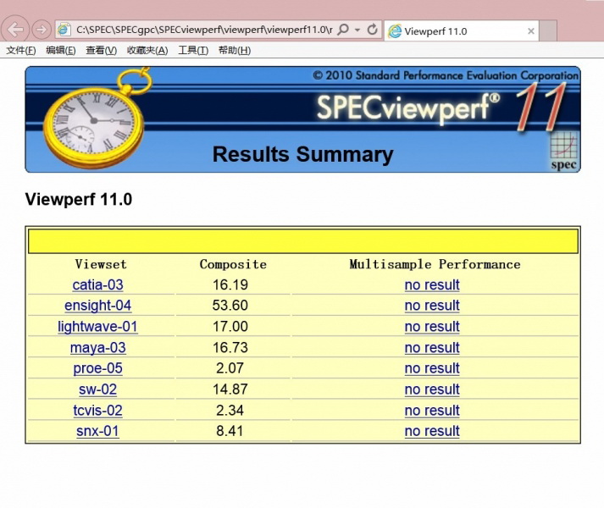Select the Viewperf 11.0 browser tab
This screenshot has width=604, height=508.
(x=462, y=30)
